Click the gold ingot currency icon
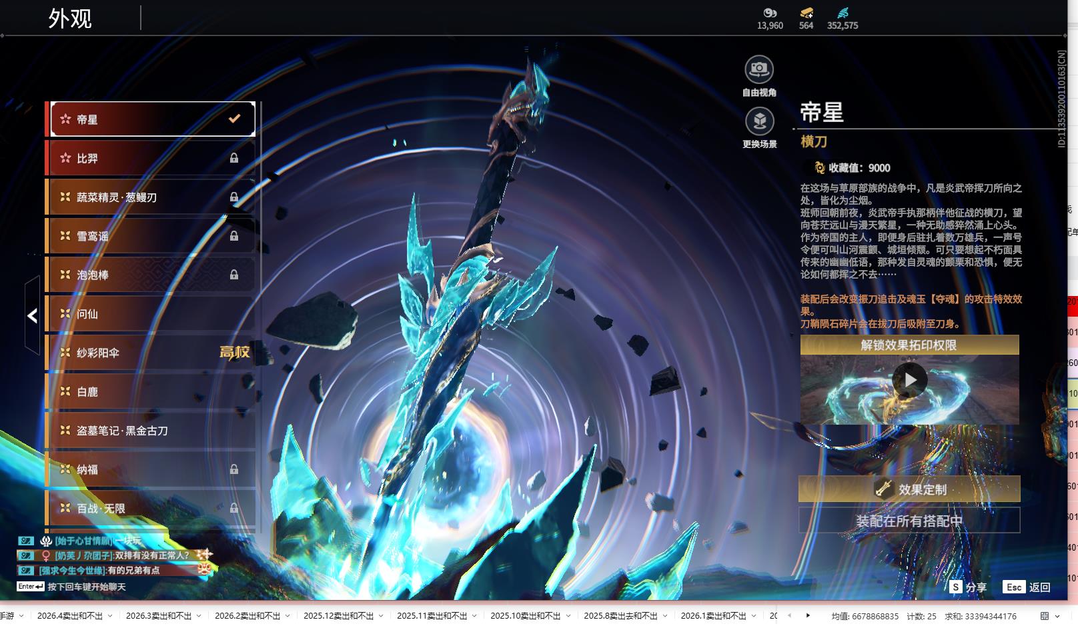1078x626 pixels. [806, 13]
